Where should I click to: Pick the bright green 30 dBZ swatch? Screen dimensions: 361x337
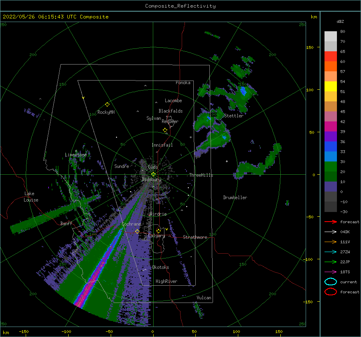331,166
